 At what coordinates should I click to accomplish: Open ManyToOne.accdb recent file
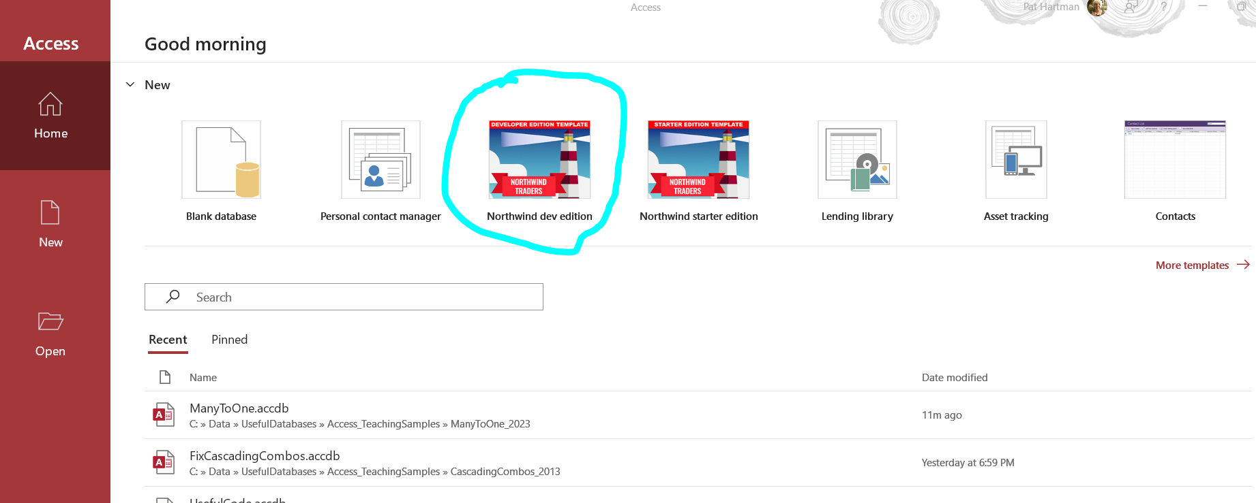tap(698, 415)
